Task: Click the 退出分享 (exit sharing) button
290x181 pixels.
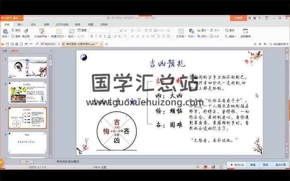Action: (x=280, y=165)
